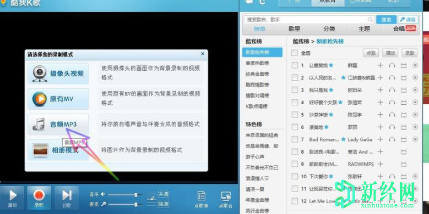The height and width of the screenshot is (214, 429).
Task: Start playback with the 播放 button
Action: (12, 198)
